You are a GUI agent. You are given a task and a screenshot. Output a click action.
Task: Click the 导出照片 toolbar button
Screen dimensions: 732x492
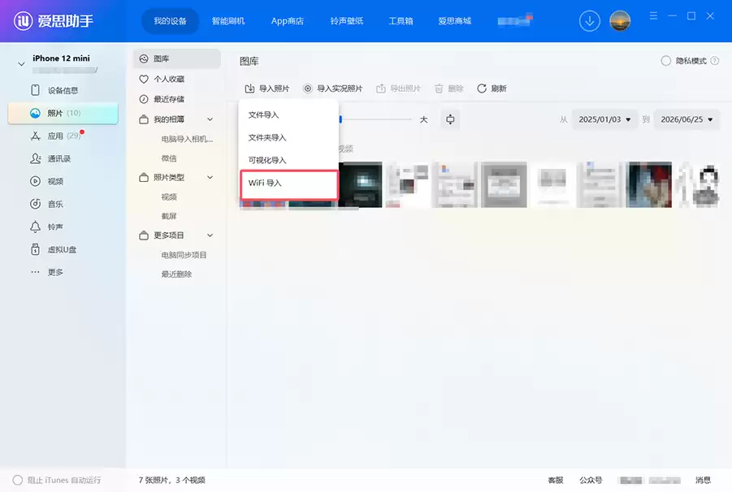(398, 88)
